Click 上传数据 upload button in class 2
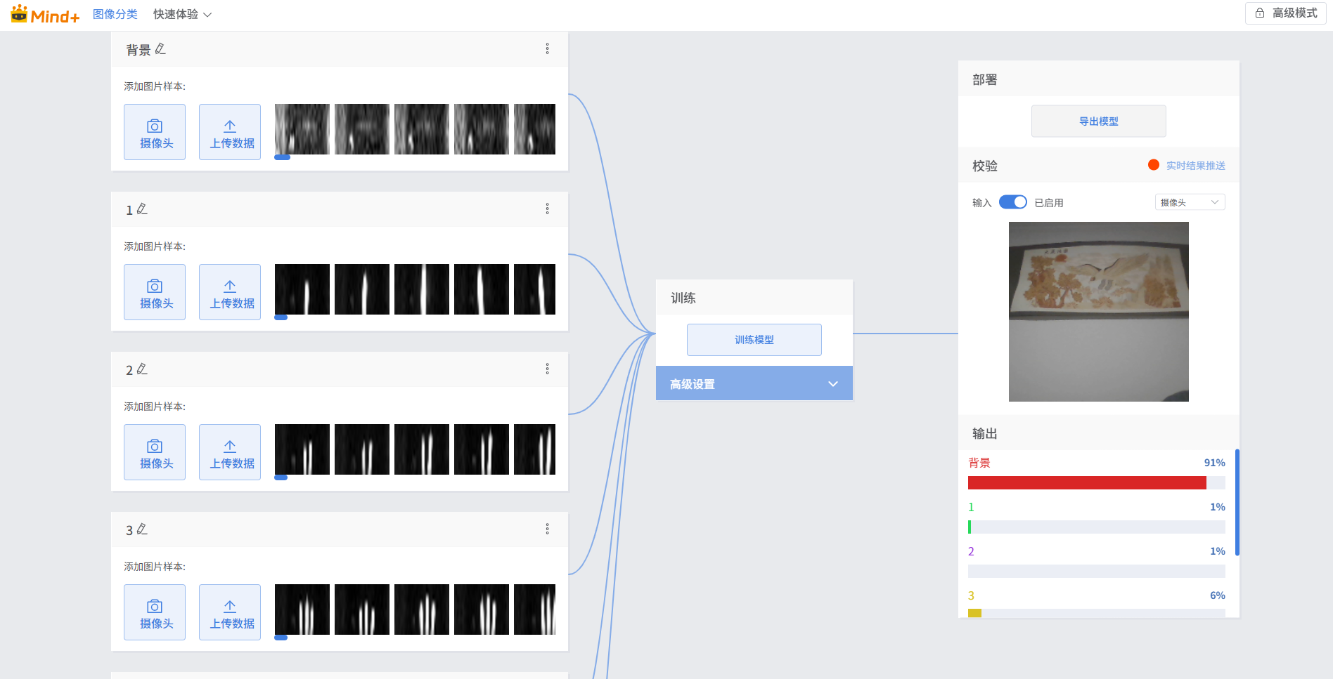This screenshot has width=1333, height=679. 230,452
